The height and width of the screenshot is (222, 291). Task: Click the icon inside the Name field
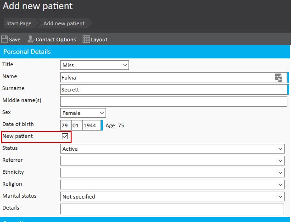[279, 78]
